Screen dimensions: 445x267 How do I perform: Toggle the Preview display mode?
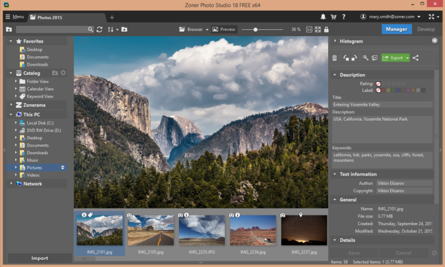tap(224, 29)
